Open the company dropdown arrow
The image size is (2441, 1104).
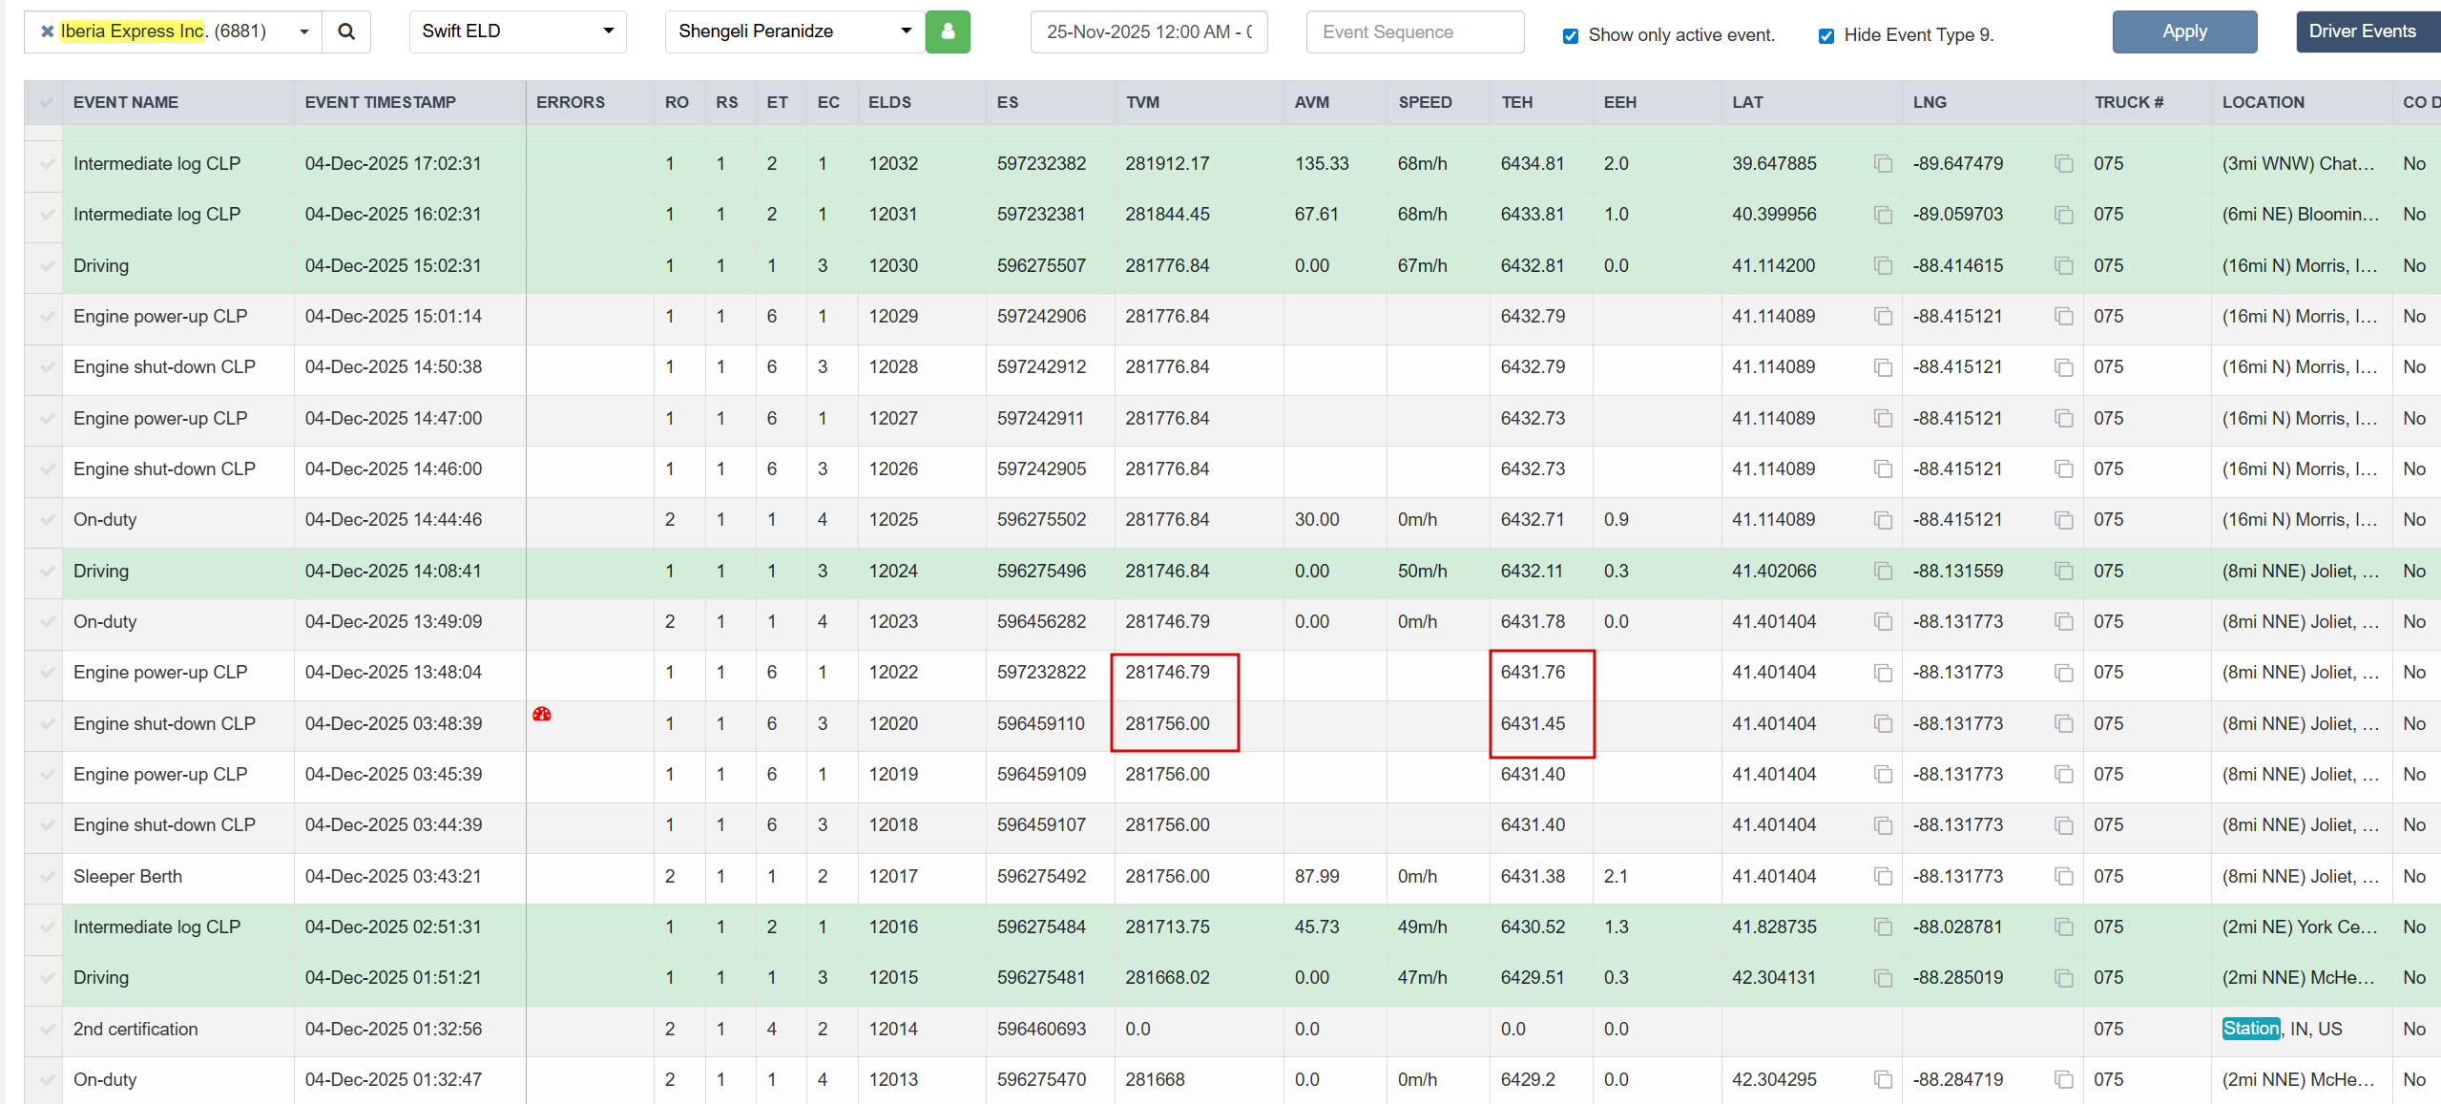pyautogui.click(x=303, y=31)
